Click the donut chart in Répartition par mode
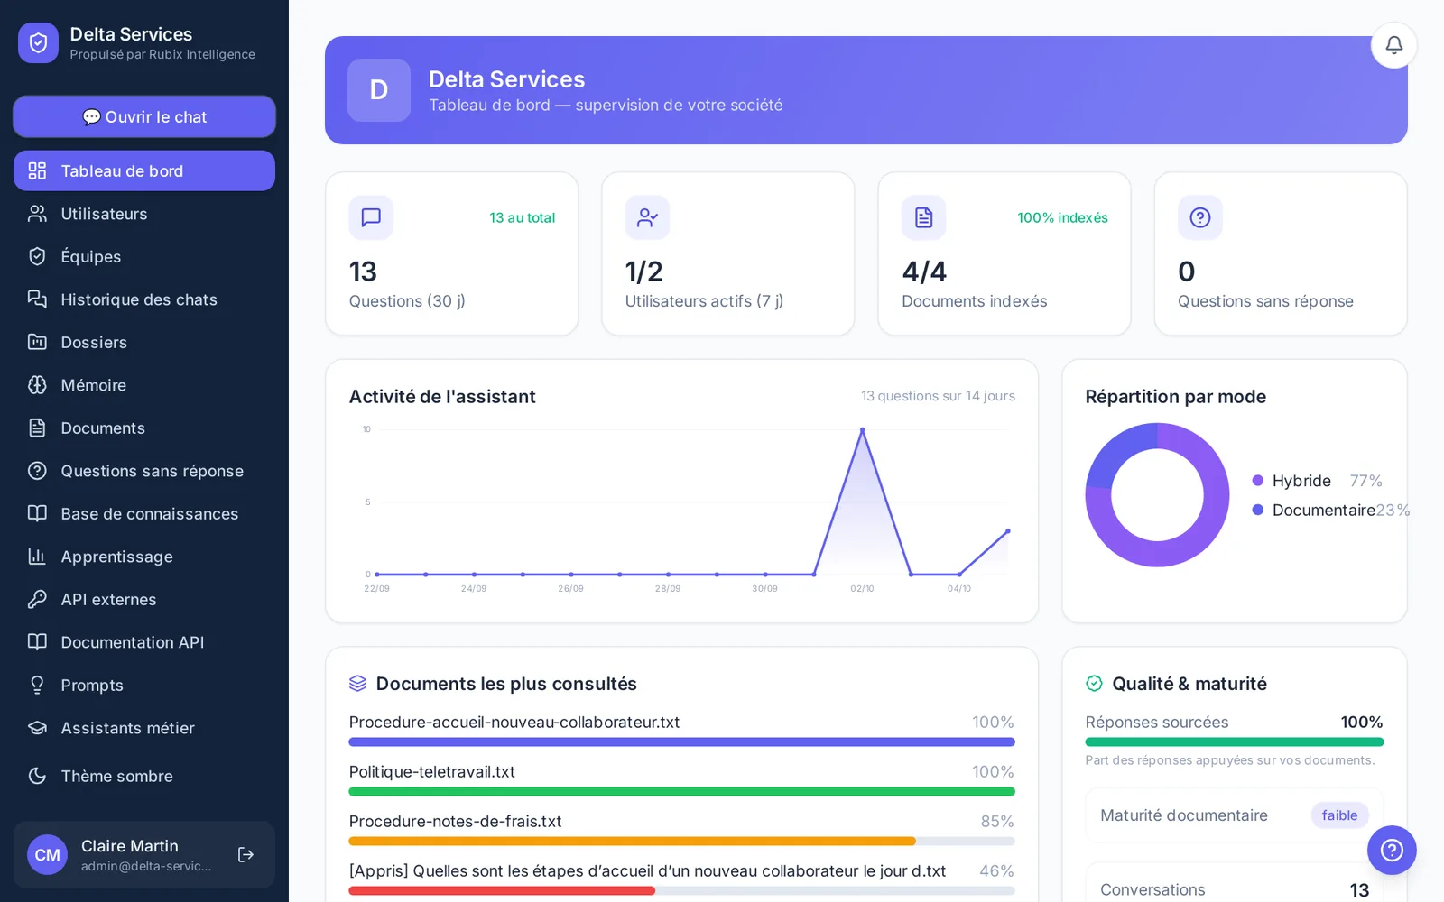 click(x=1157, y=495)
